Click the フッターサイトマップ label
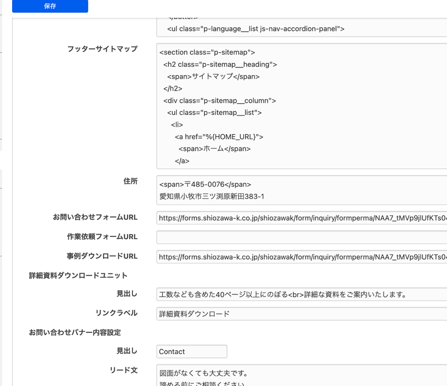Image resolution: width=447 pixels, height=386 pixels. pyautogui.click(x=102, y=49)
